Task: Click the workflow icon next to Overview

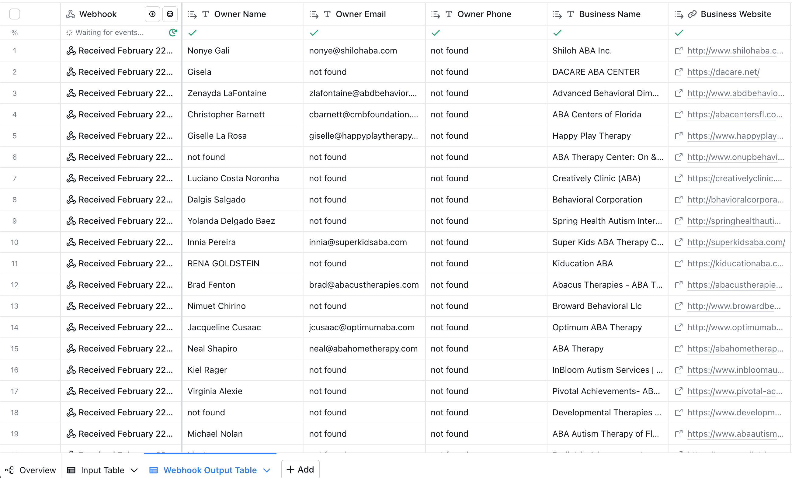Action: [x=9, y=470]
